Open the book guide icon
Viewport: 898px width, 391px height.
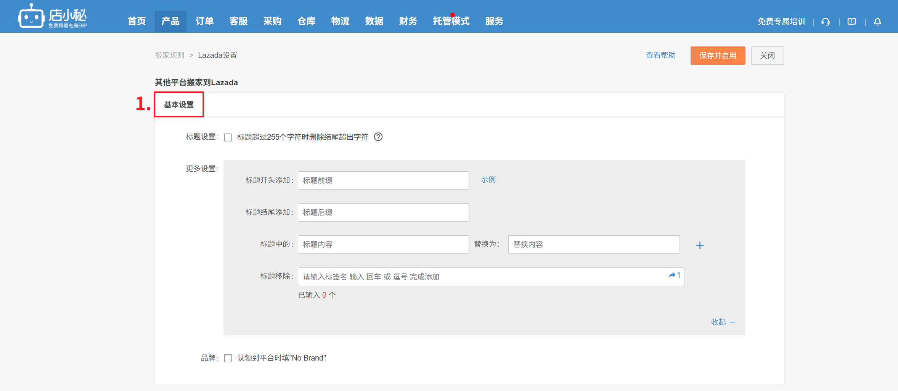tap(851, 22)
